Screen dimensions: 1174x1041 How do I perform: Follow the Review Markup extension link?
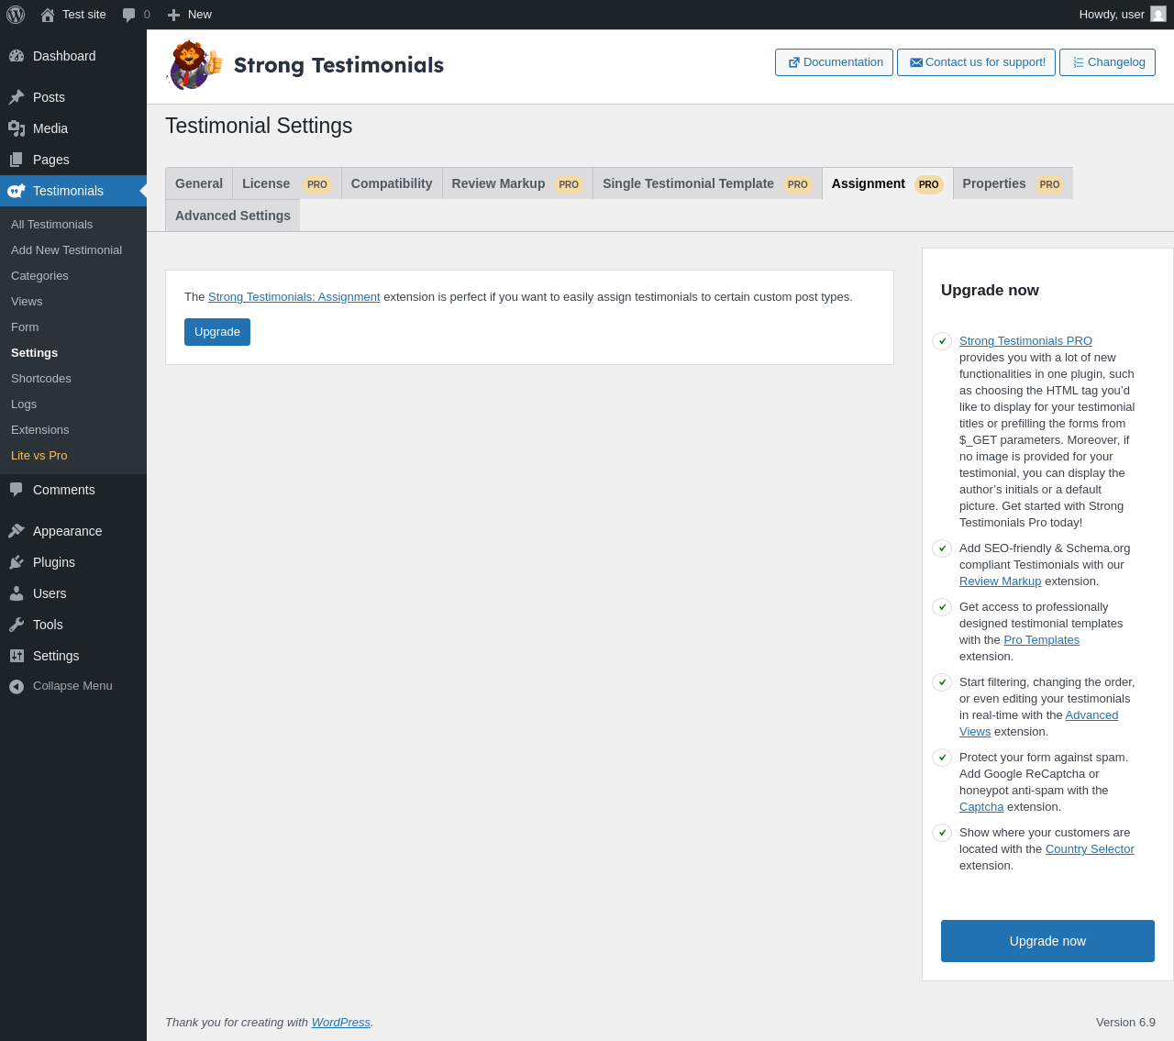pos(1000,581)
